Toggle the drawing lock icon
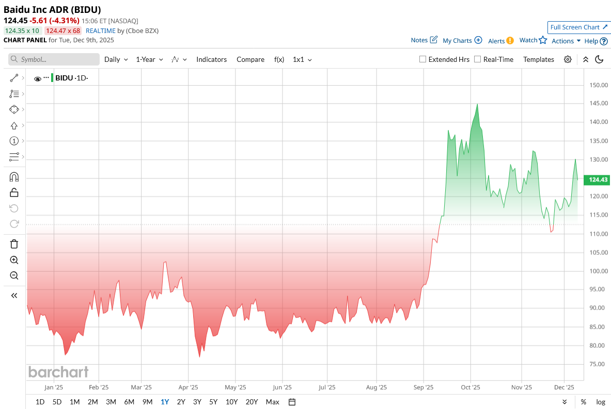611x409 pixels. [x=14, y=192]
